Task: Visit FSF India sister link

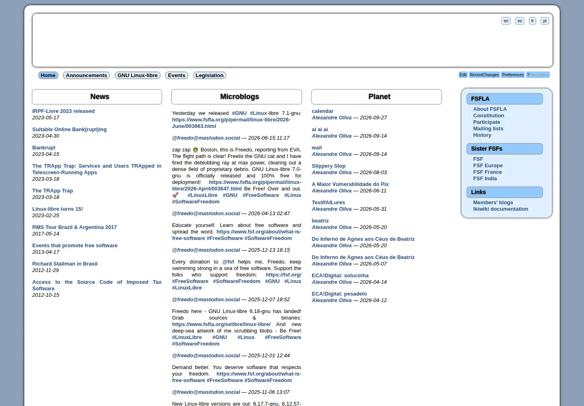Action: pyautogui.click(x=485, y=178)
